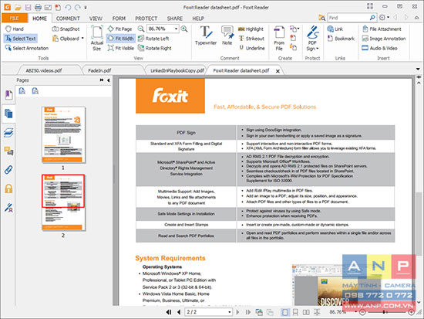424x319 pixels.
Task: Open the PDF Sign dropdown
Action: 312,38
